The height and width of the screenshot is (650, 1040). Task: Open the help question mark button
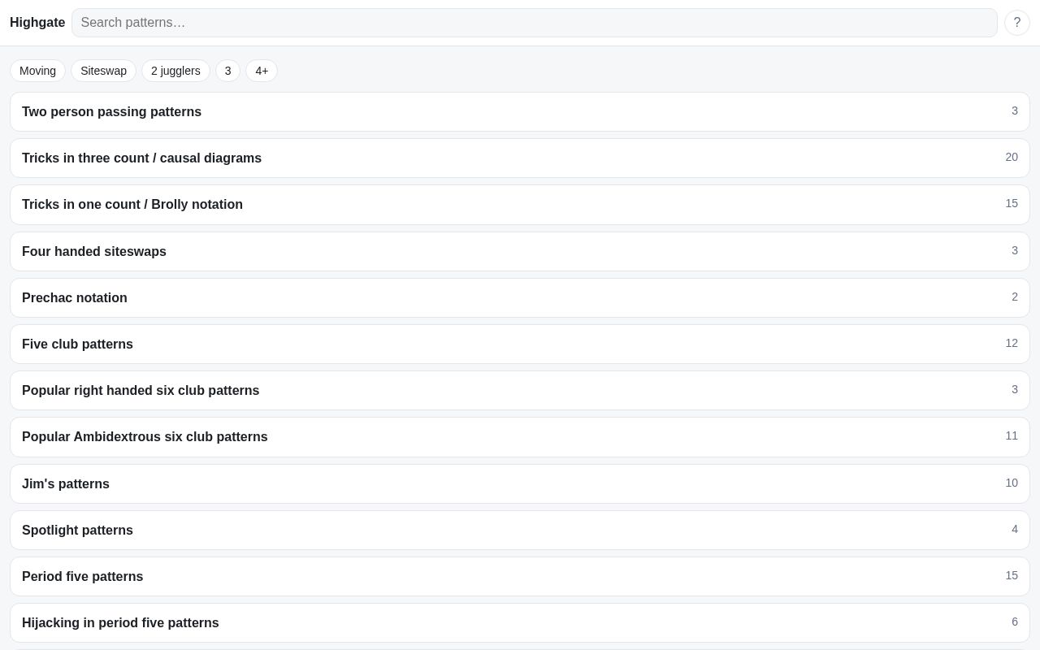1017,23
